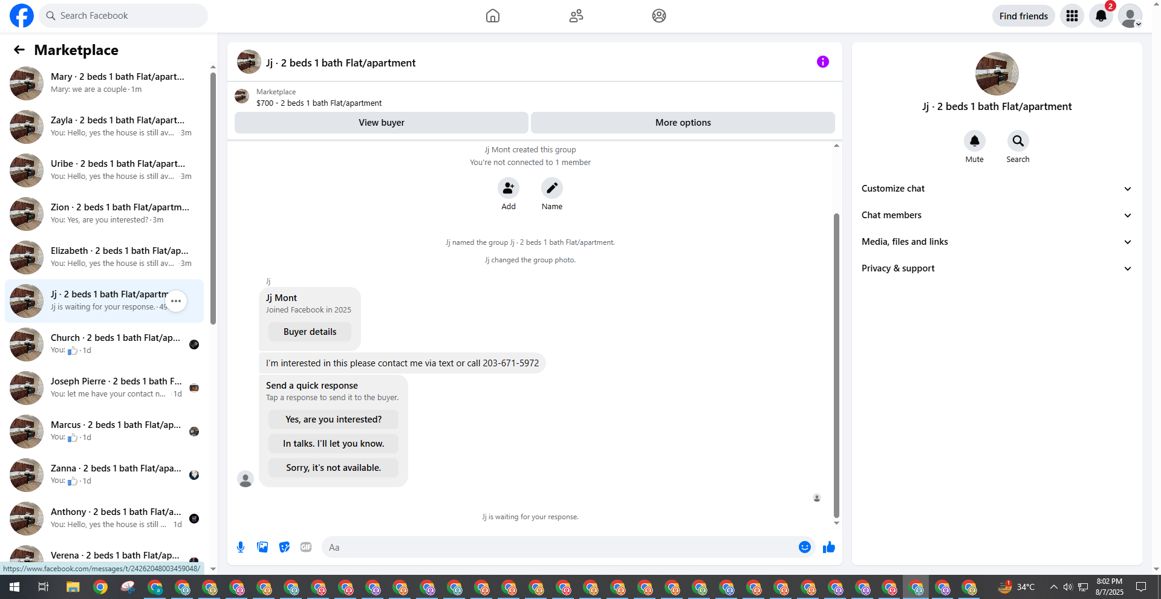Open the Groups icon in top navigation
1161x599 pixels.
point(659,16)
